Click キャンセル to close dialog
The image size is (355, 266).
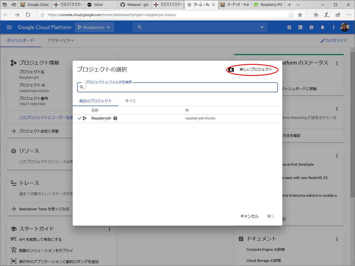tap(249, 216)
